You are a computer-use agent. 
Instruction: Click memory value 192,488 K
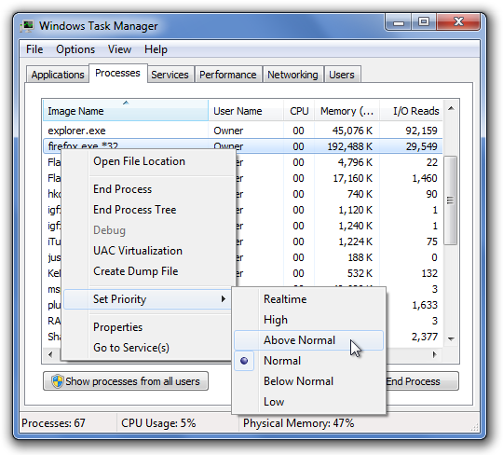pos(349,146)
